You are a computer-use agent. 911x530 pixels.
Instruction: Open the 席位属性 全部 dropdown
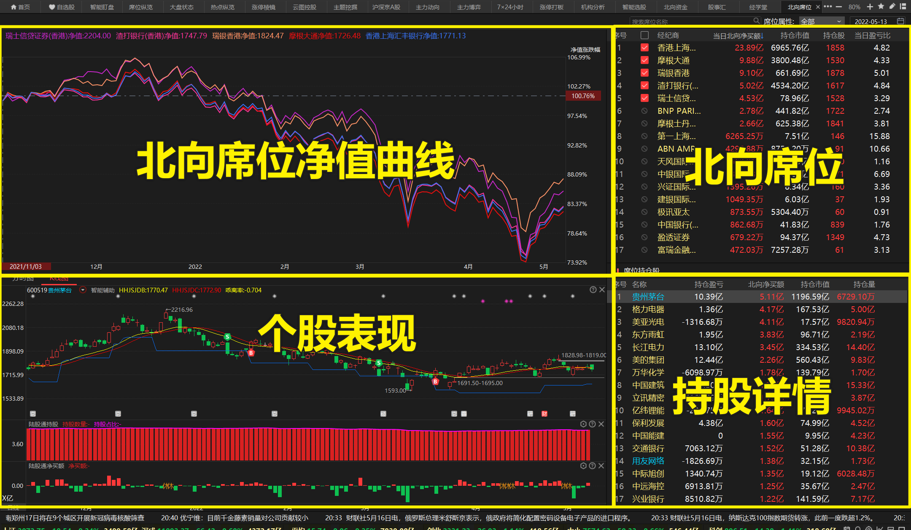pyautogui.click(x=822, y=21)
